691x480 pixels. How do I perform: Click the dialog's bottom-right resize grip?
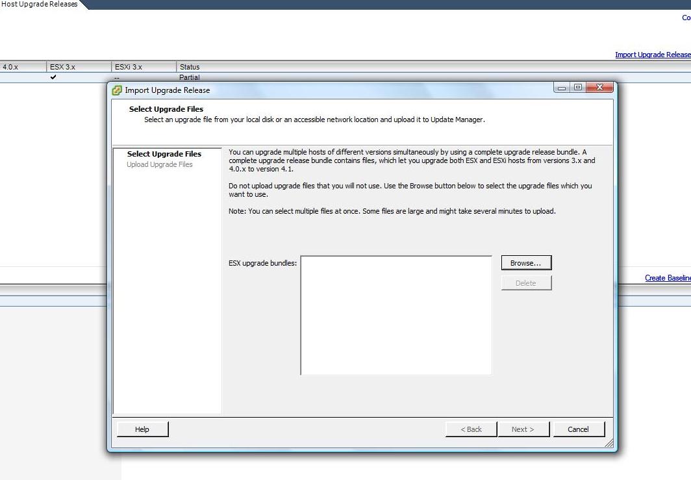(x=609, y=443)
